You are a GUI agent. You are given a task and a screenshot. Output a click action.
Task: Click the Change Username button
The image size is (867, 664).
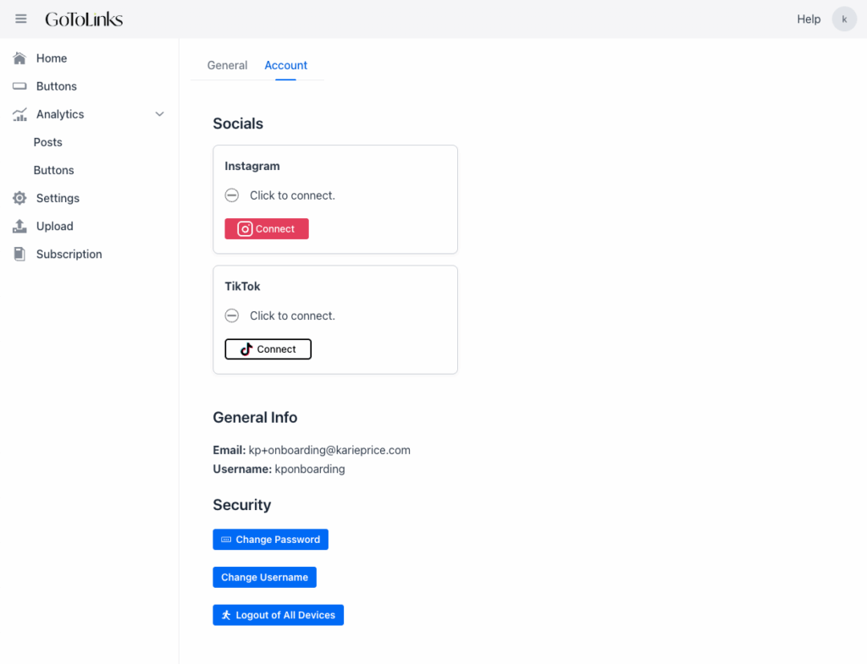tap(264, 577)
